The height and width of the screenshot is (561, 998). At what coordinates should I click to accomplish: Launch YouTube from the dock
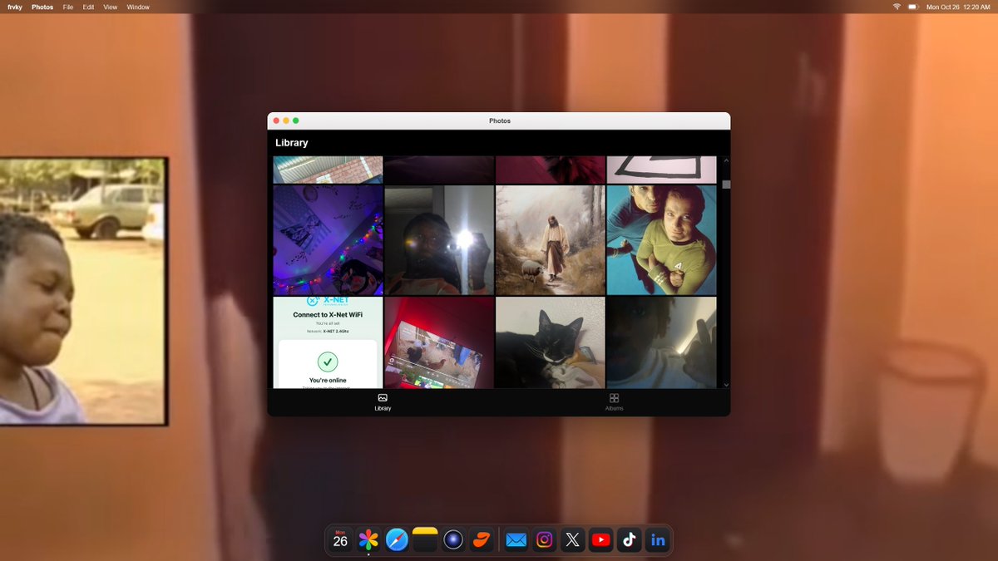click(600, 540)
